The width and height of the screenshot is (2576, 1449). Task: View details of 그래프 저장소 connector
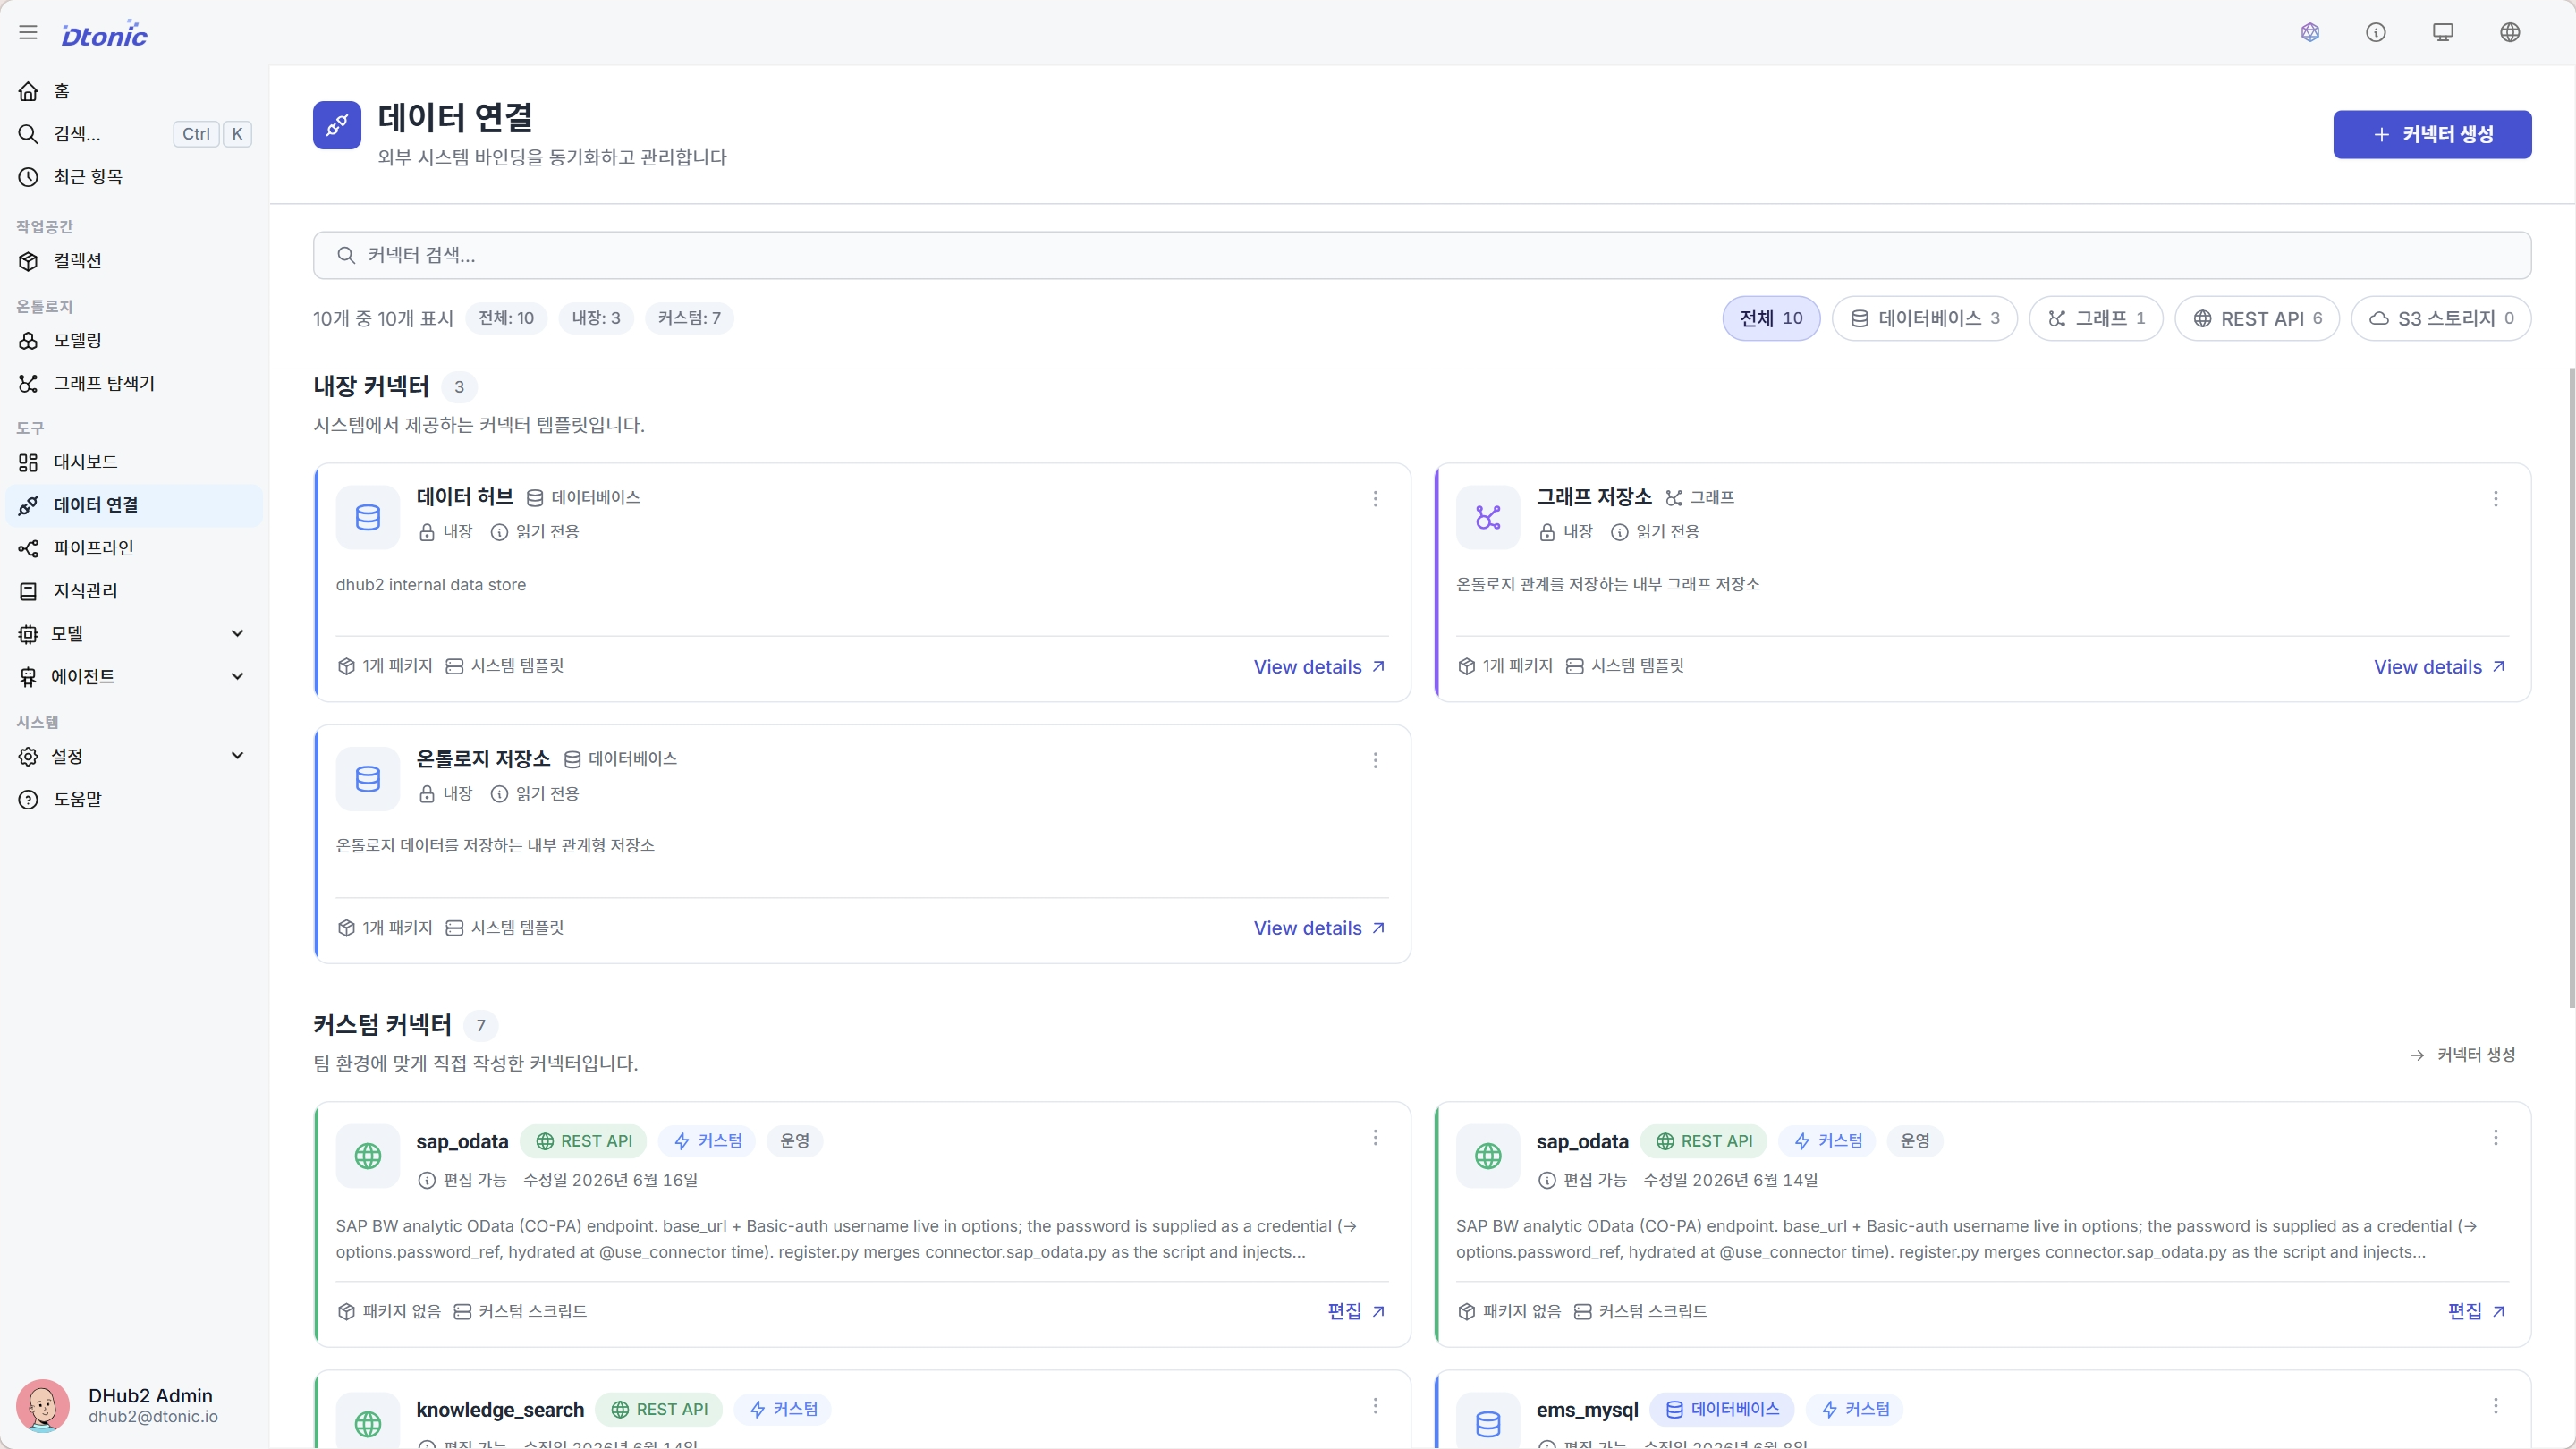coord(2439,667)
